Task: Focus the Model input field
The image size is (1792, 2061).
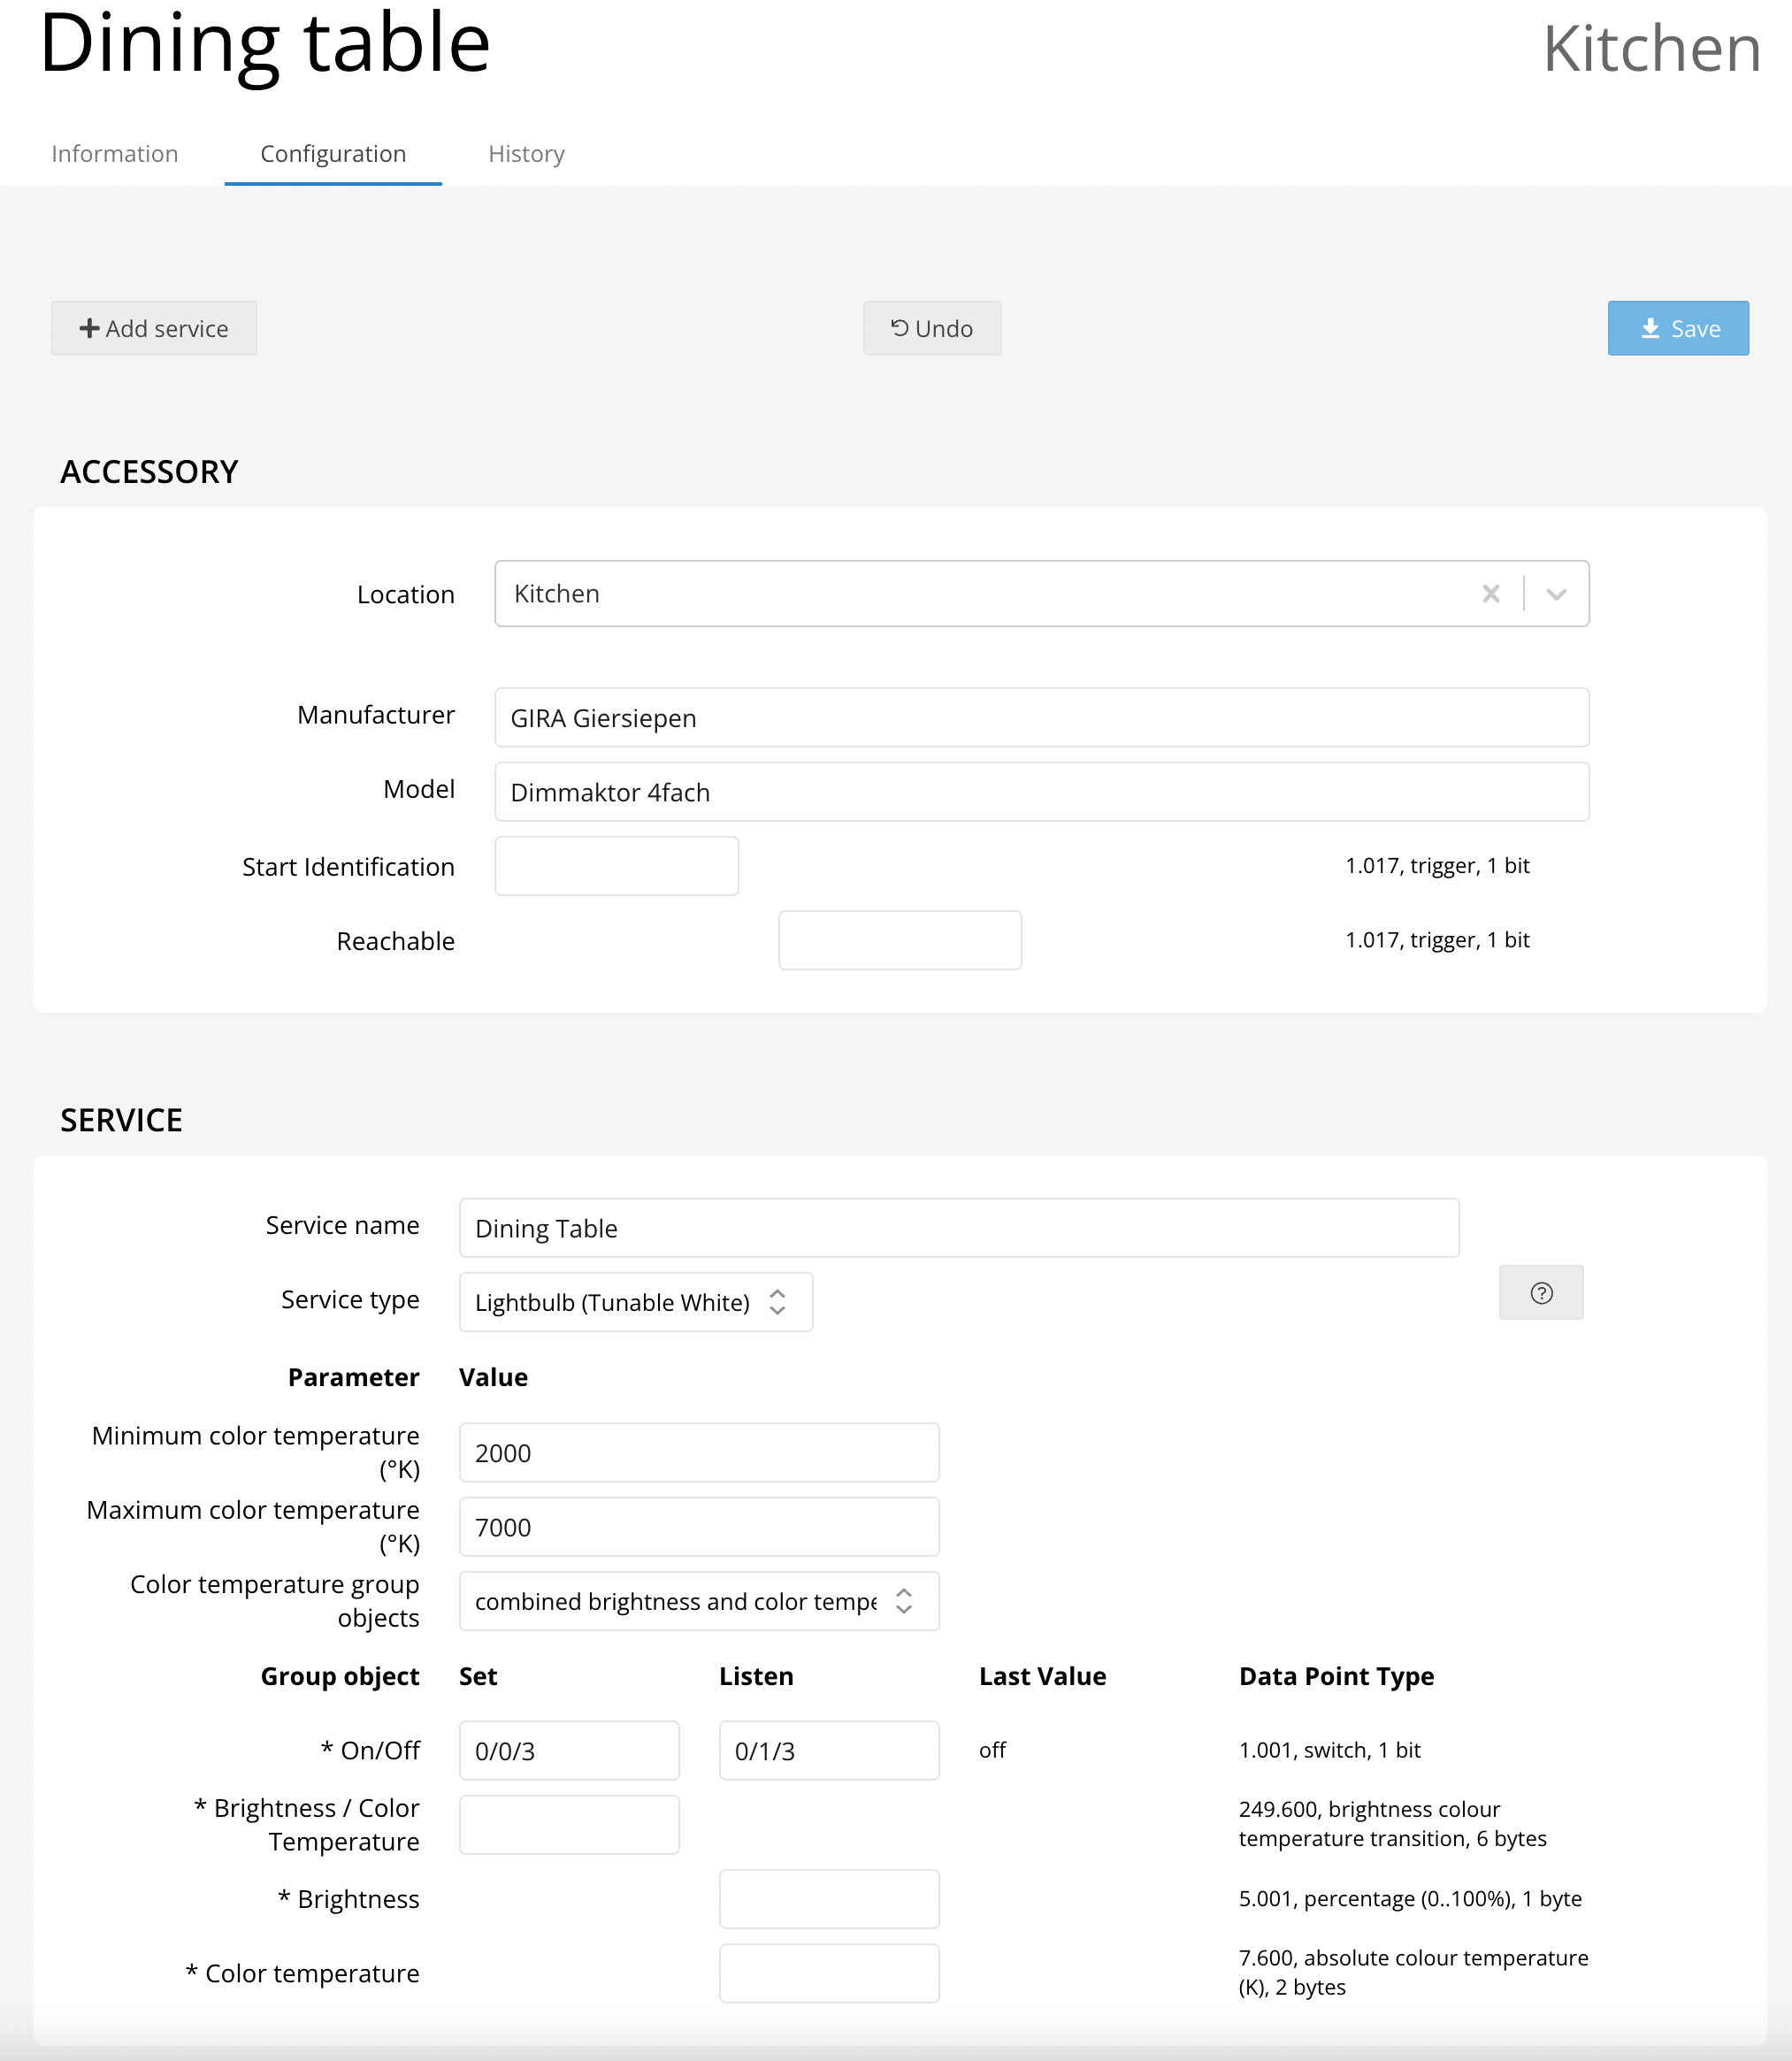Action: point(1040,792)
